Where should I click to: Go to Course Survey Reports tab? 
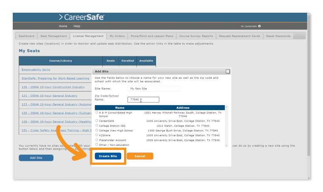[196, 36]
